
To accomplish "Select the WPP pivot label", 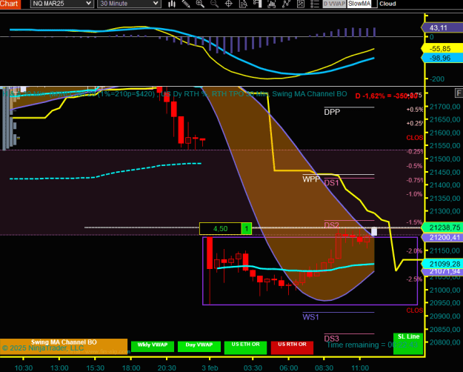I will pyautogui.click(x=311, y=179).
